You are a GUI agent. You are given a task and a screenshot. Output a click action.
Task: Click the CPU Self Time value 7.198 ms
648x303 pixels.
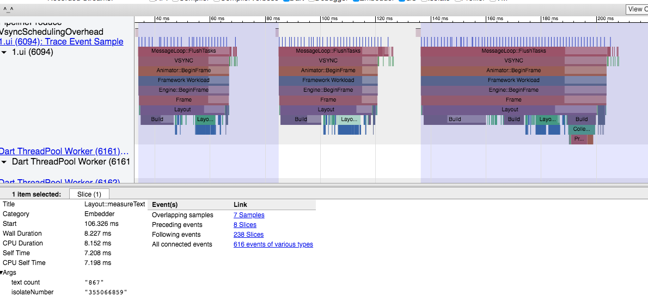(x=97, y=263)
